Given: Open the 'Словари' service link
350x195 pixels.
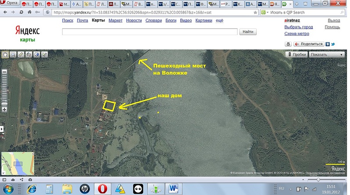Looking at the screenshot, I should (x=154, y=21).
